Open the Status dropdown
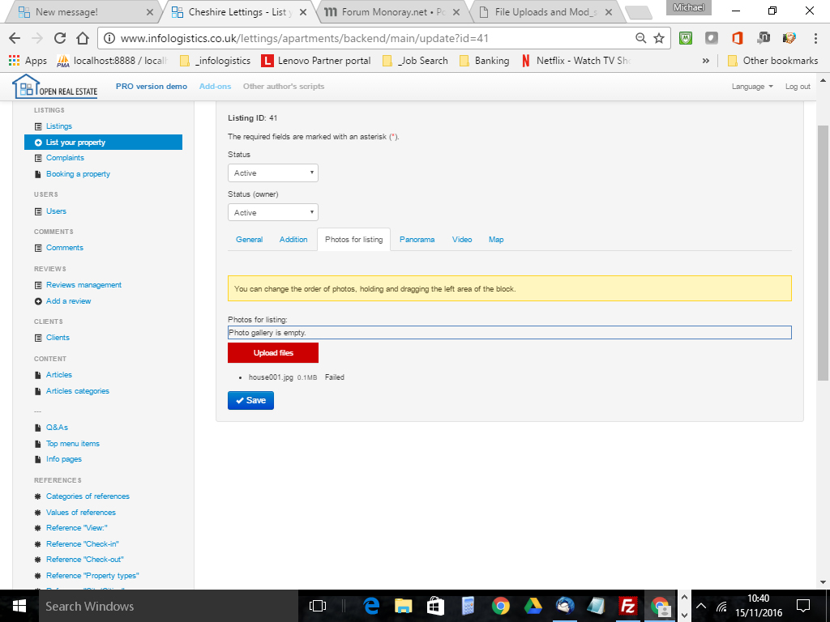 tap(273, 173)
